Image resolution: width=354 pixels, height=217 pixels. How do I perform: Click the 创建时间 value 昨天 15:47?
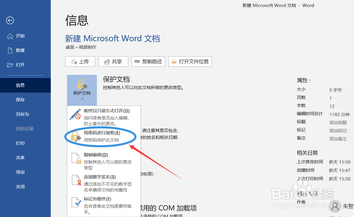point(340,171)
